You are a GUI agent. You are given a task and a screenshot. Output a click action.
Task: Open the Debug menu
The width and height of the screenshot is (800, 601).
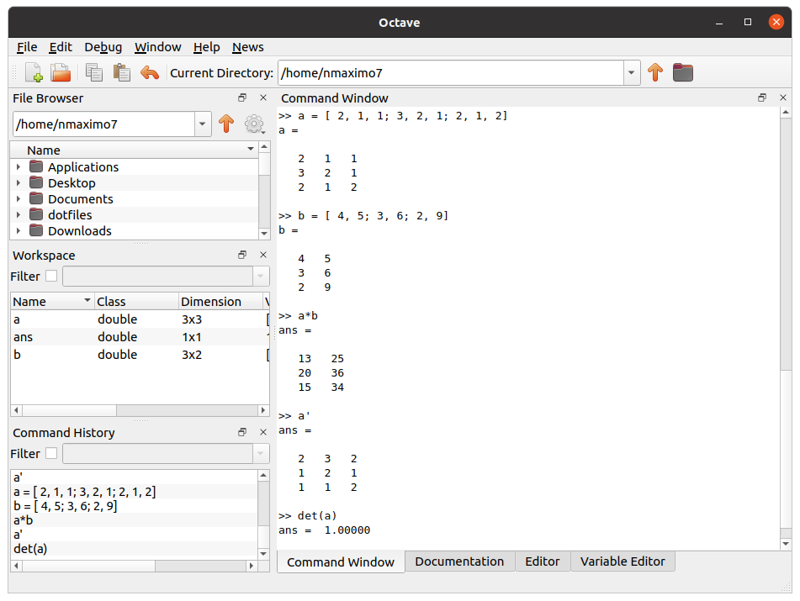(x=103, y=47)
